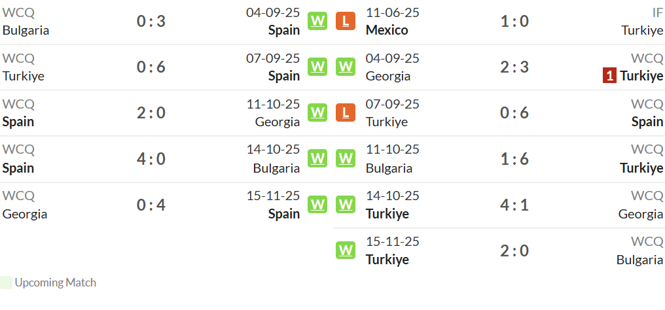Click the IF competition label for Mexico match
The image size is (665, 310).
[x=657, y=12]
